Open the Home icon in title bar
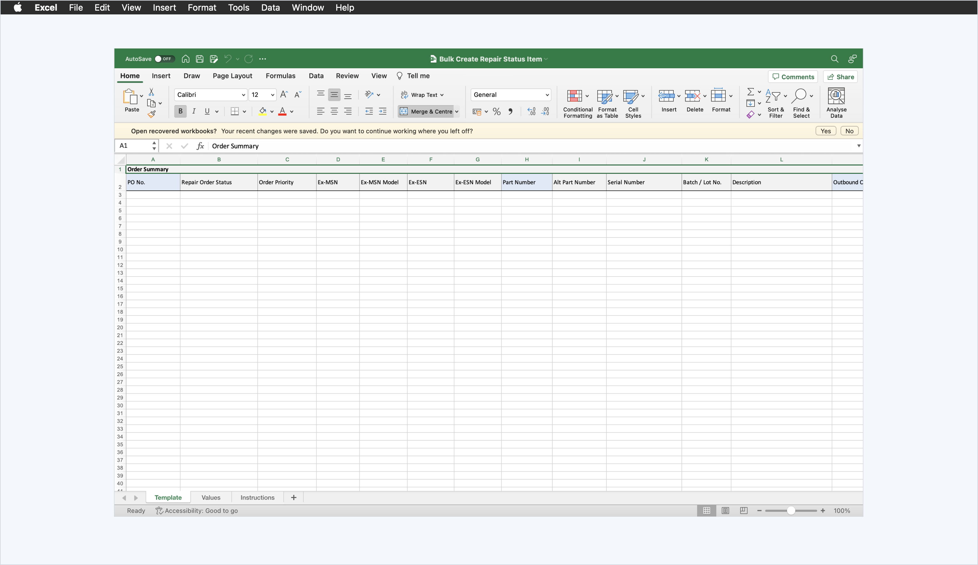The image size is (978, 565). (186, 59)
